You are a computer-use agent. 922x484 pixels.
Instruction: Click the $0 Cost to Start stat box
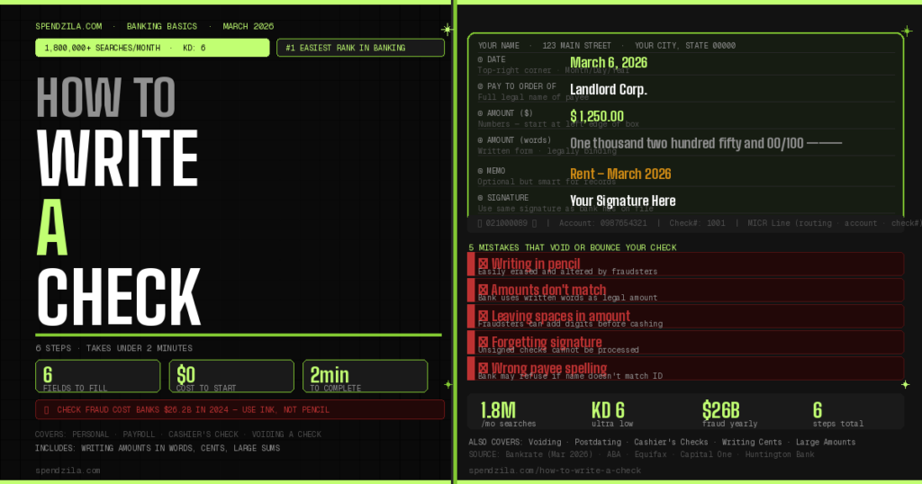tap(230, 376)
